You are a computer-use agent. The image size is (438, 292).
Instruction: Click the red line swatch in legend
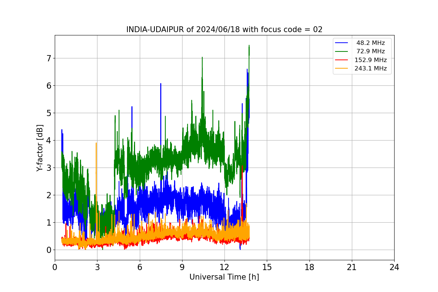coord(342,60)
